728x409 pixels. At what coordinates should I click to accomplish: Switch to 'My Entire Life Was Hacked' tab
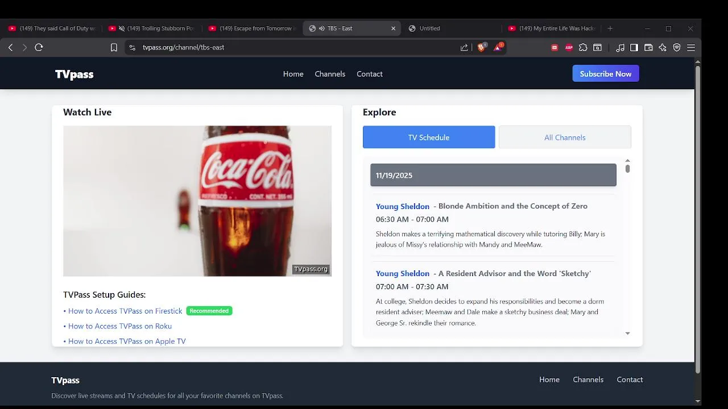click(552, 28)
